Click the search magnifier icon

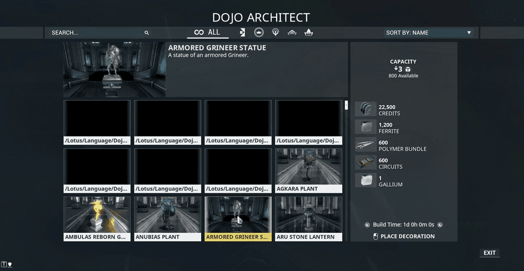pyautogui.click(x=146, y=33)
